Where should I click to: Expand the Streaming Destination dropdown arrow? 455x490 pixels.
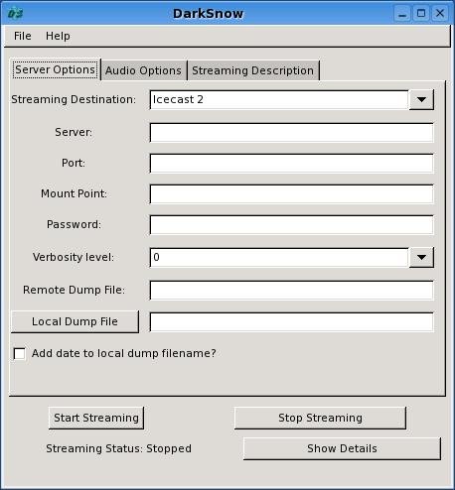[x=421, y=99]
